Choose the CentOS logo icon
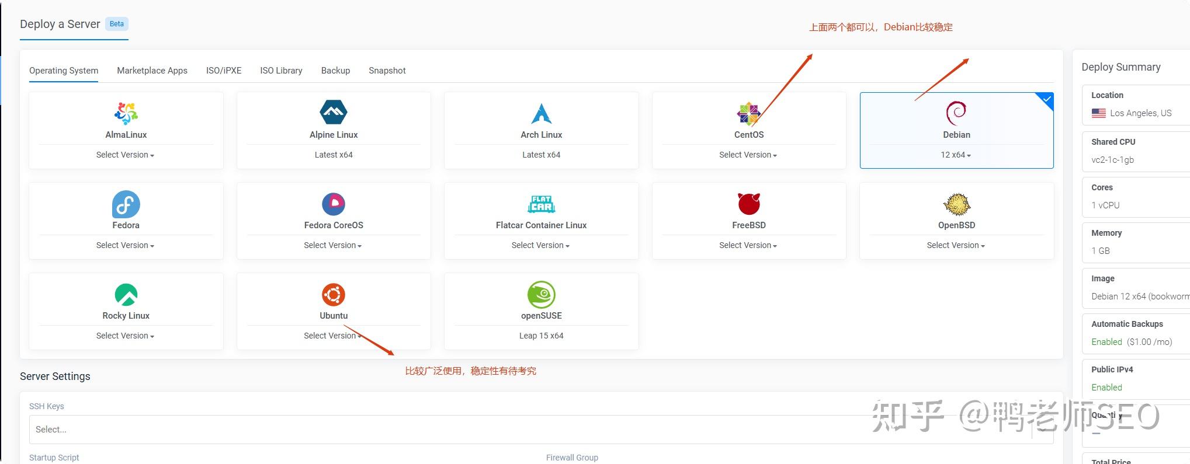 748,114
